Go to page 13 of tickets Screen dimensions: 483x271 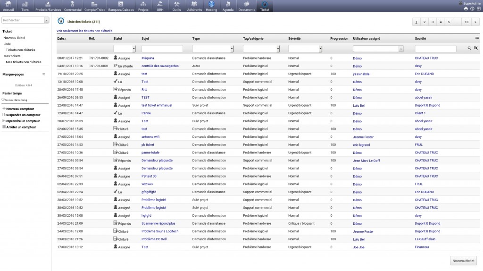466,22
